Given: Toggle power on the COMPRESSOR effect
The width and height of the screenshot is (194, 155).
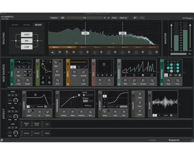Looking at the screenshot, I should 57,92.
